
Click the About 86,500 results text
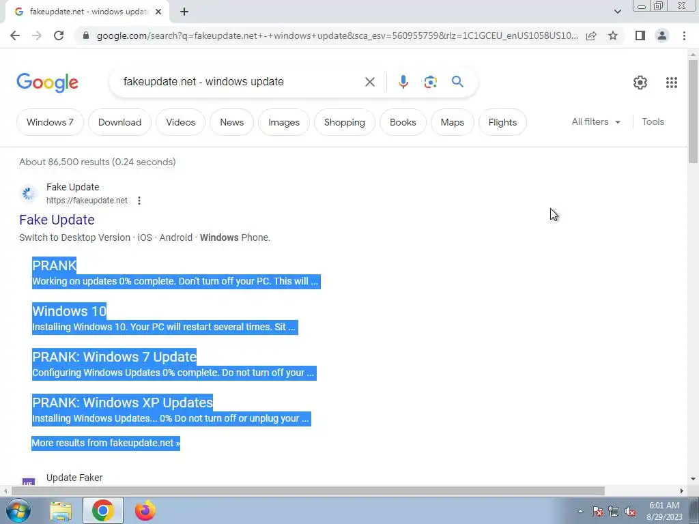pyautogui.click(x=97, y=162)
